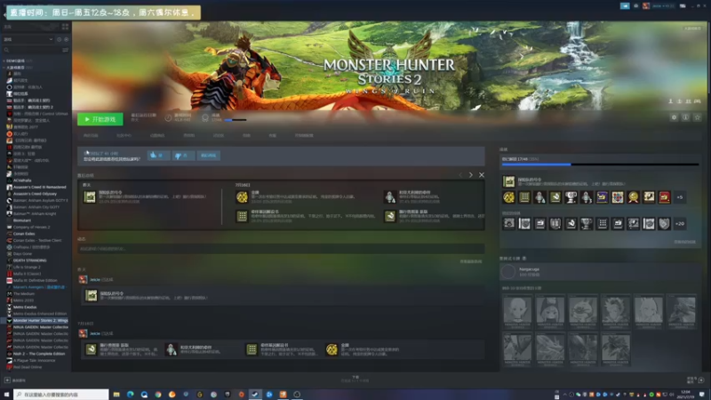Switch to Steam in the Windows taskbar
This screenshot has height=400, width=711.
tap(255, 395)
